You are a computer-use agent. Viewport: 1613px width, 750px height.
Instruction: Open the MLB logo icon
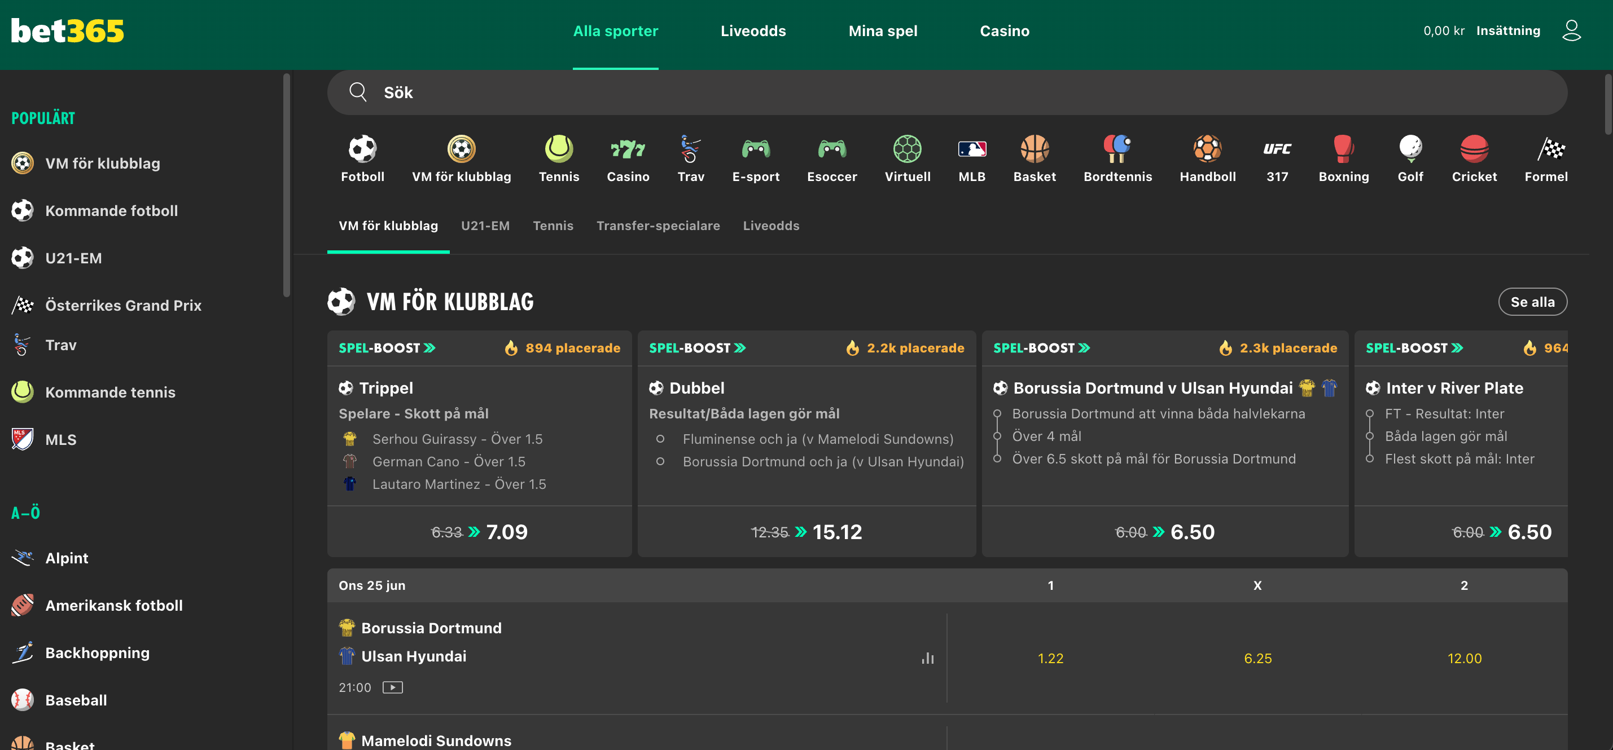(972, 149)
